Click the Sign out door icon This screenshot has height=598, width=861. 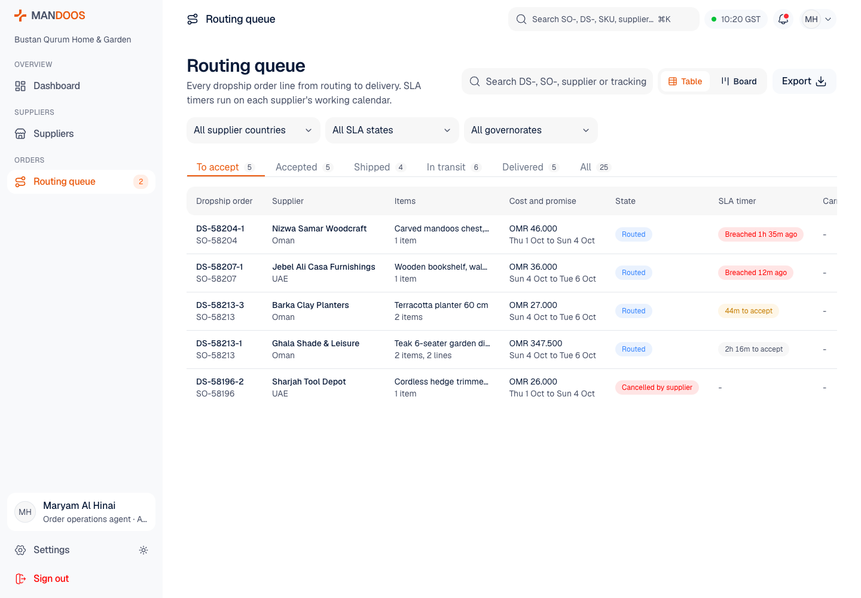point(20,579)
